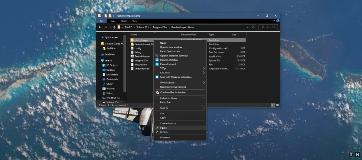Switch to details view toggle
The height and width of the screenshot is (160, 362).
coord(272,105)
